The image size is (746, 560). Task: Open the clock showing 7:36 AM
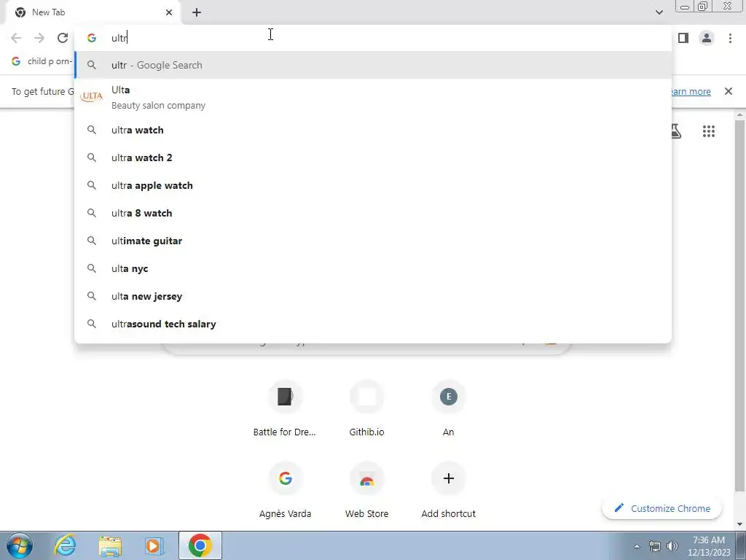(708, 545)
